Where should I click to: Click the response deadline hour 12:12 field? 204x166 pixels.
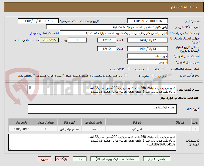point(107,40)
